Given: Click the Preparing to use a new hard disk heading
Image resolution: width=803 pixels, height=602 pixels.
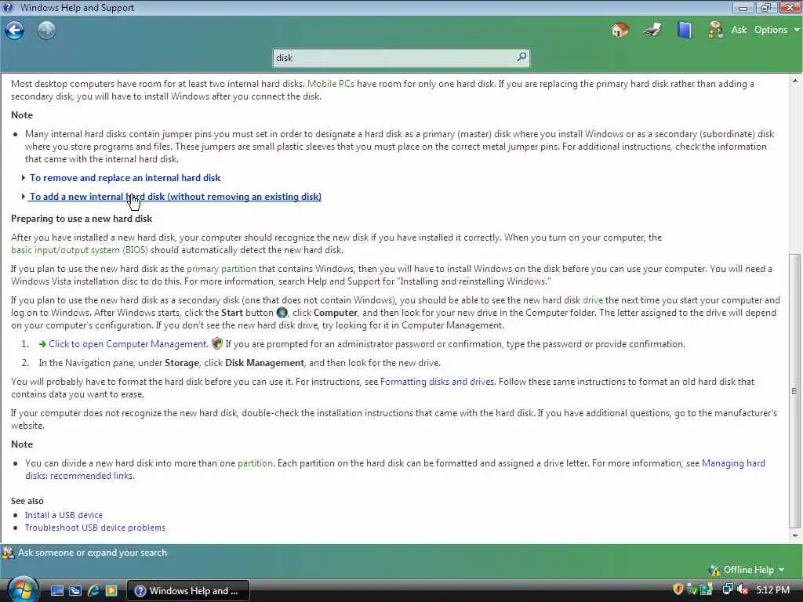Looking at the screenshot, I should tap(82, 219).
